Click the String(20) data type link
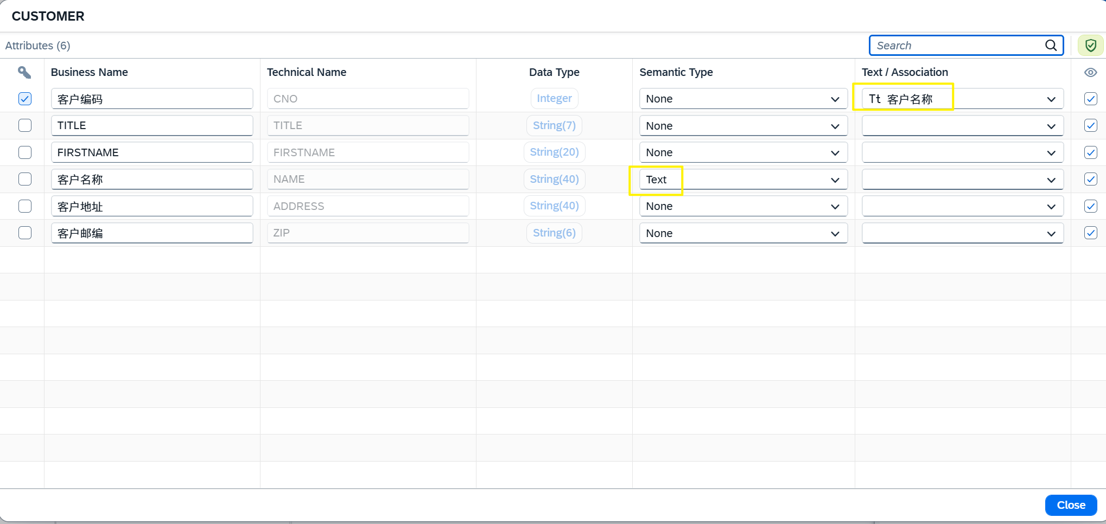The width and height of the screenshot is (1106, 524). pos(554,152)
